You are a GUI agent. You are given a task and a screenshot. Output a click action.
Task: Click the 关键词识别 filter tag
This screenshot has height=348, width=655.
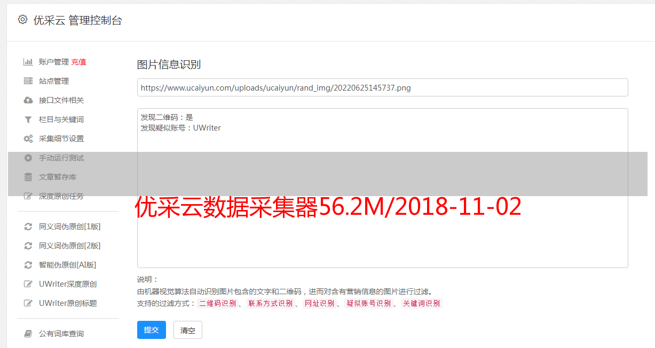pyautogui.click(x=422, y=303)
